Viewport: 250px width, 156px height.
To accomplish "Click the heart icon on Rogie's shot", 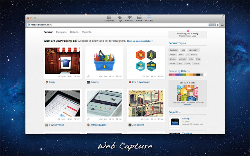I will (x=75, y=76).
